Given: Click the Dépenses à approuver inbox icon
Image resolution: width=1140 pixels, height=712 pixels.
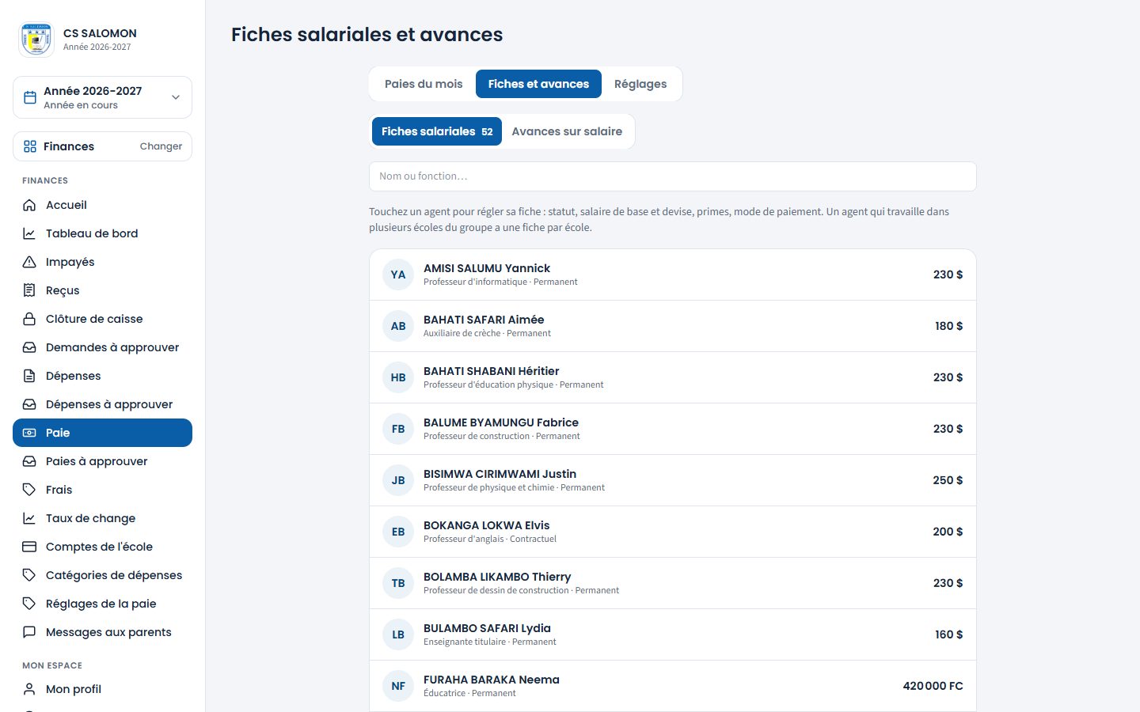Looking at the screenshot, I should (x=29, y=404).
